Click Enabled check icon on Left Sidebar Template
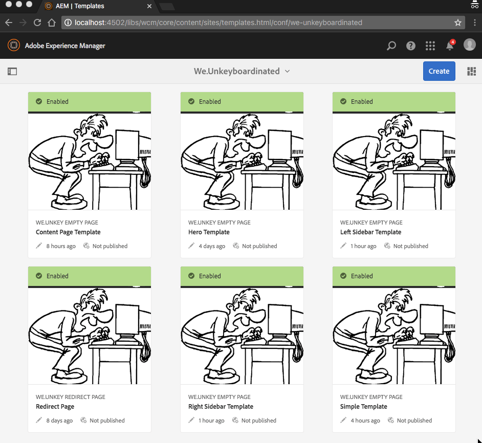This screenshot has height=443, width=482. (343, 101)
